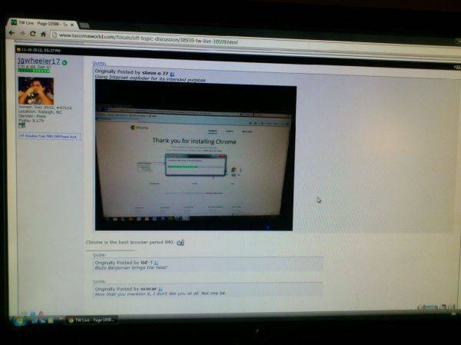The height and width of the screenshot is (345, 461).
Task: Select the TW Live Page 10599 tab
Action: coord(42,23)
